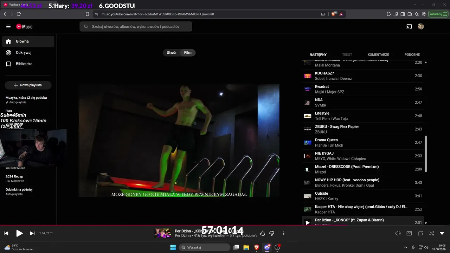Play KOCHASZ? from the queue
The height and width of the screenshot is (253, 450).
pos(363,76)
